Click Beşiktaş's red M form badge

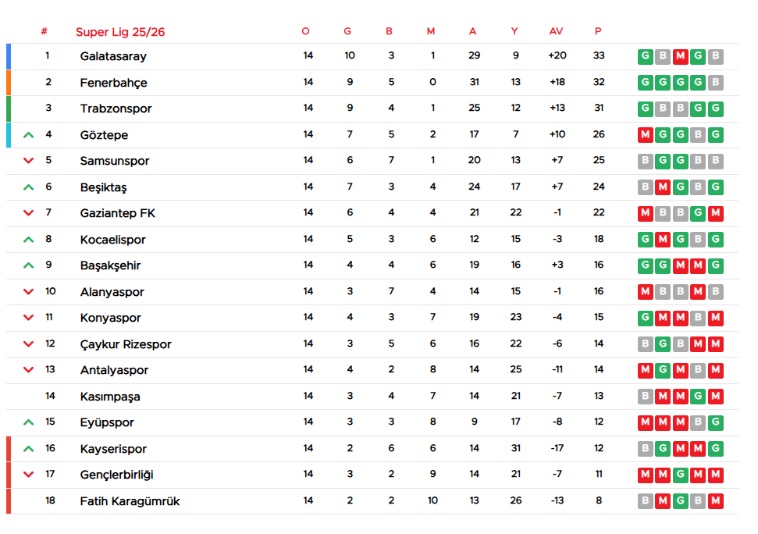pyautogui.click(x=663, y=187)
